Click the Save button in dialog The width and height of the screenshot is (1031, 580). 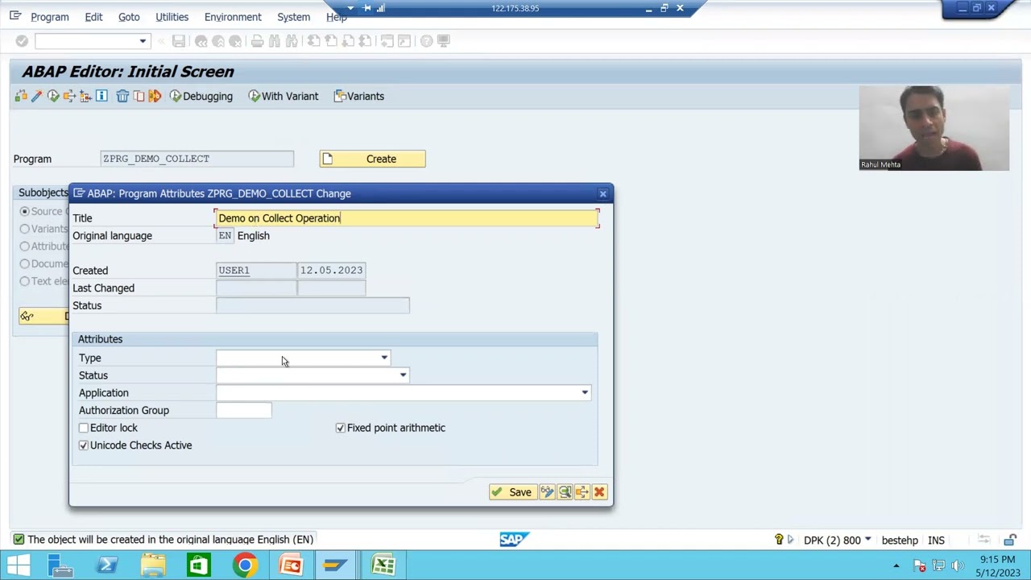(511, 492)
